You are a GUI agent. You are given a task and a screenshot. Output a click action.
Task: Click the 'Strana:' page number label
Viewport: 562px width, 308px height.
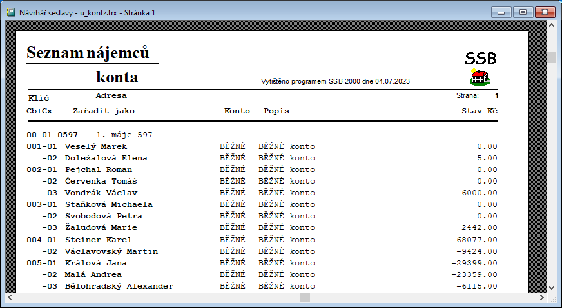pos(467,96)
